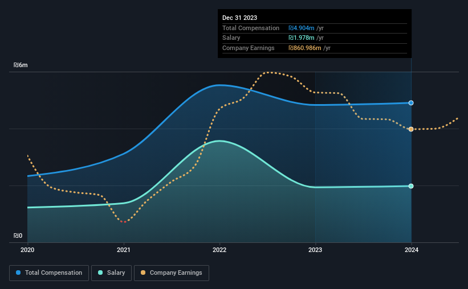Click the 2024 x-axis label
This screenshot has height=289, width=468.
point(412,250)
